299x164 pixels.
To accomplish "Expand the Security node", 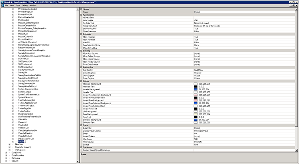I will [x=6, y=161].
